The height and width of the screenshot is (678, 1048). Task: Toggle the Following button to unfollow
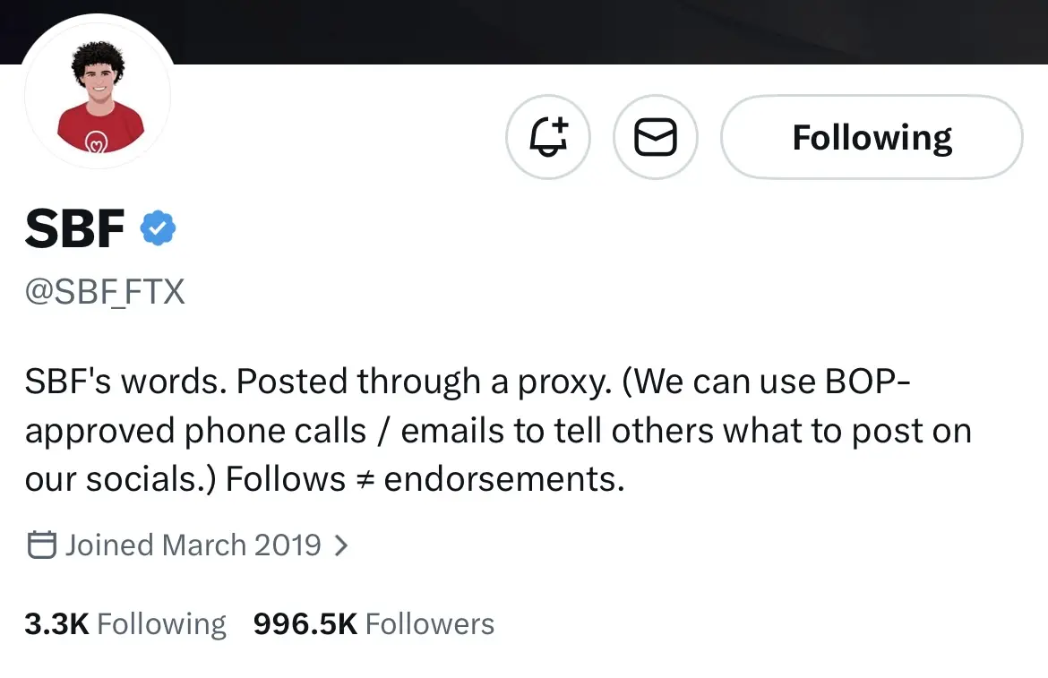pyautogui.click(x=872, y=138)
